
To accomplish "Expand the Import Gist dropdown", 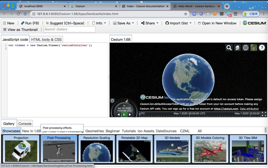I will (x=178, y=23).
